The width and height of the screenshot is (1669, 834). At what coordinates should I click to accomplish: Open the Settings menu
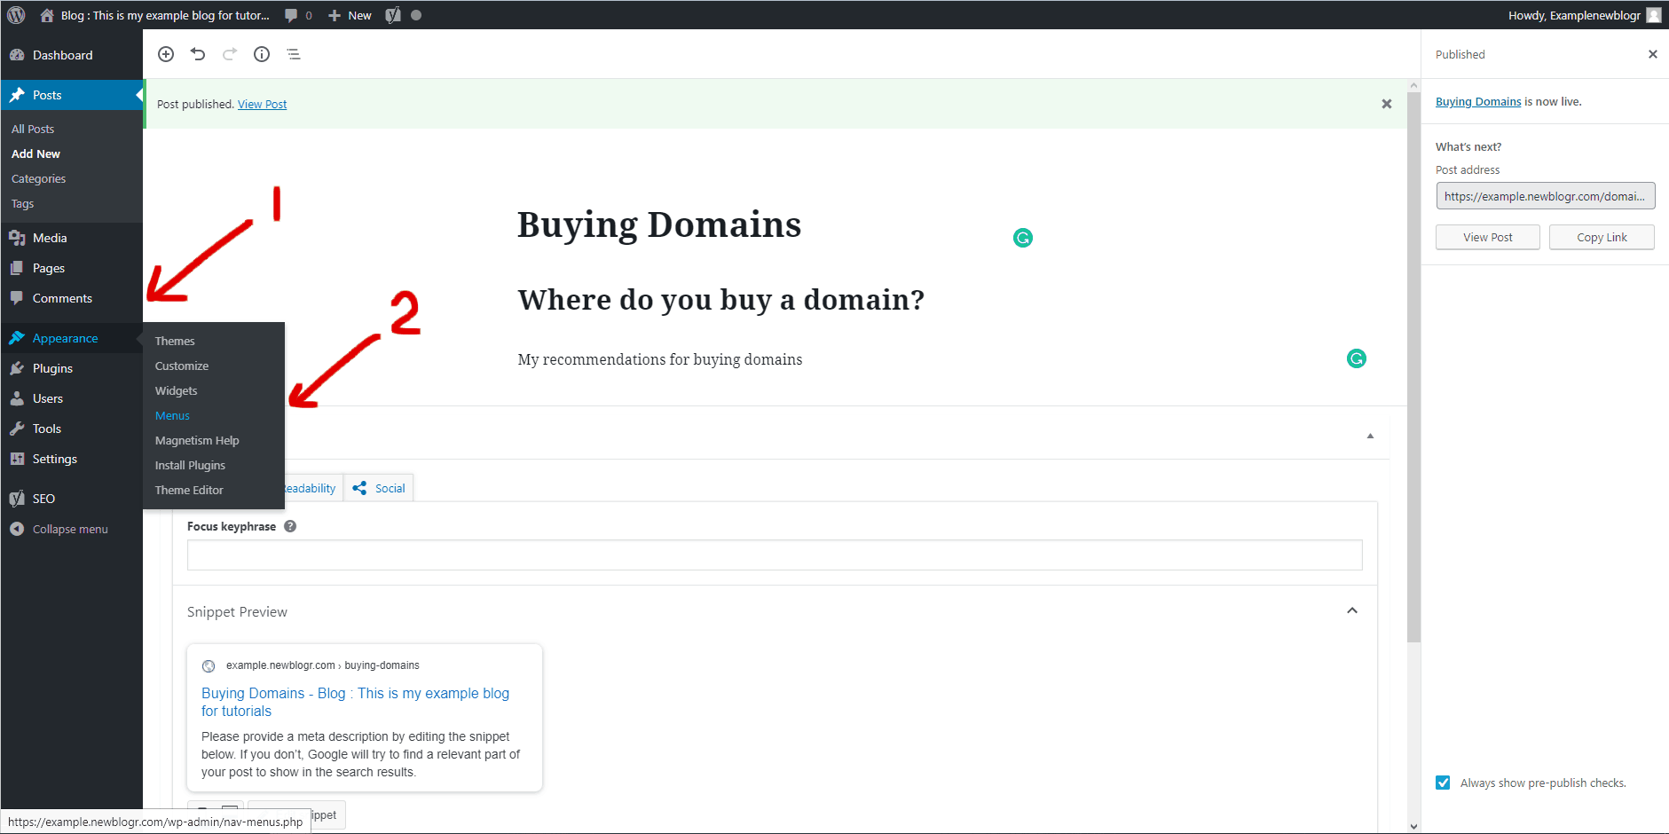(x=71, y=459)
